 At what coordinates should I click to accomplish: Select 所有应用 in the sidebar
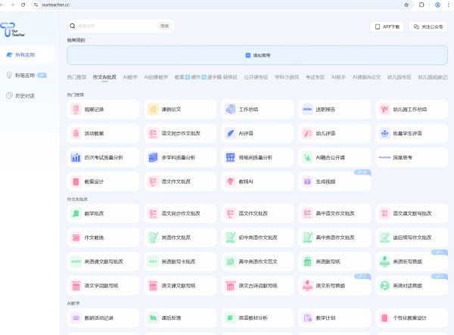tap(27, 54)
